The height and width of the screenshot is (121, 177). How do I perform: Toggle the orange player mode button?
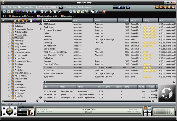click(145, 108)
